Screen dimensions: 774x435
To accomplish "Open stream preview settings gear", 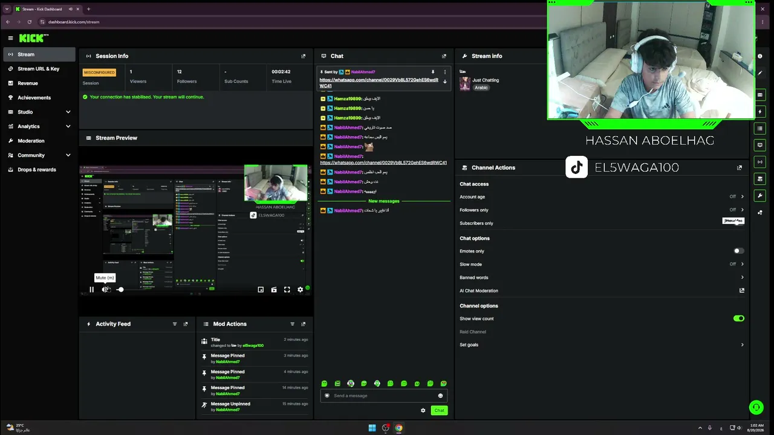I will [x=300, y=290].
